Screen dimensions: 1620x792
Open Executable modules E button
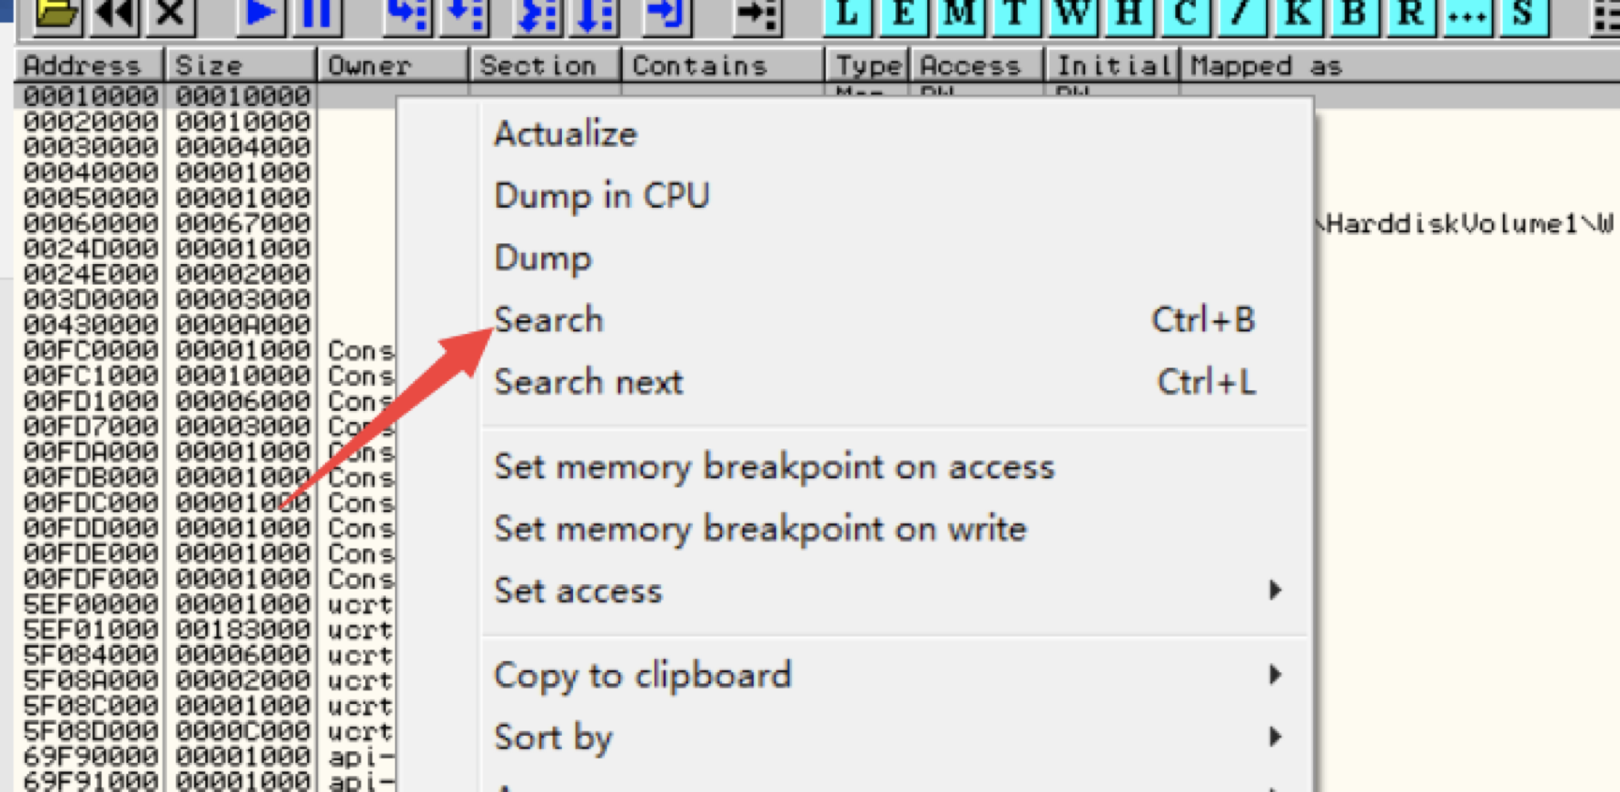coord(904,16)
